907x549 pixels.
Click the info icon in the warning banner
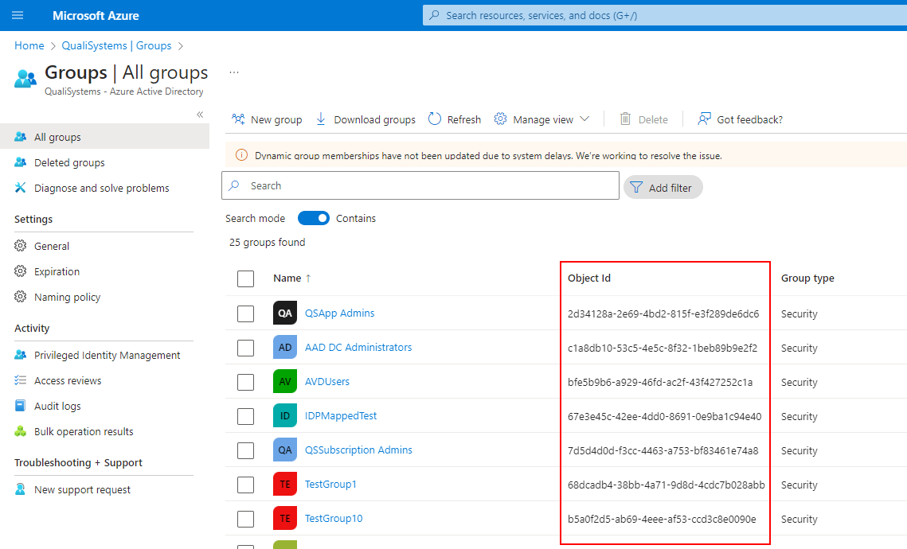[x=241, y=155]
